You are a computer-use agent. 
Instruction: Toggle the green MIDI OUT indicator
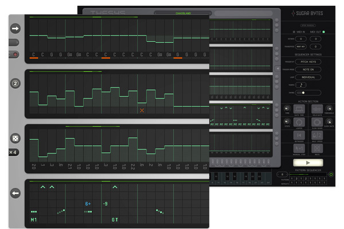(x=324, y=32)
